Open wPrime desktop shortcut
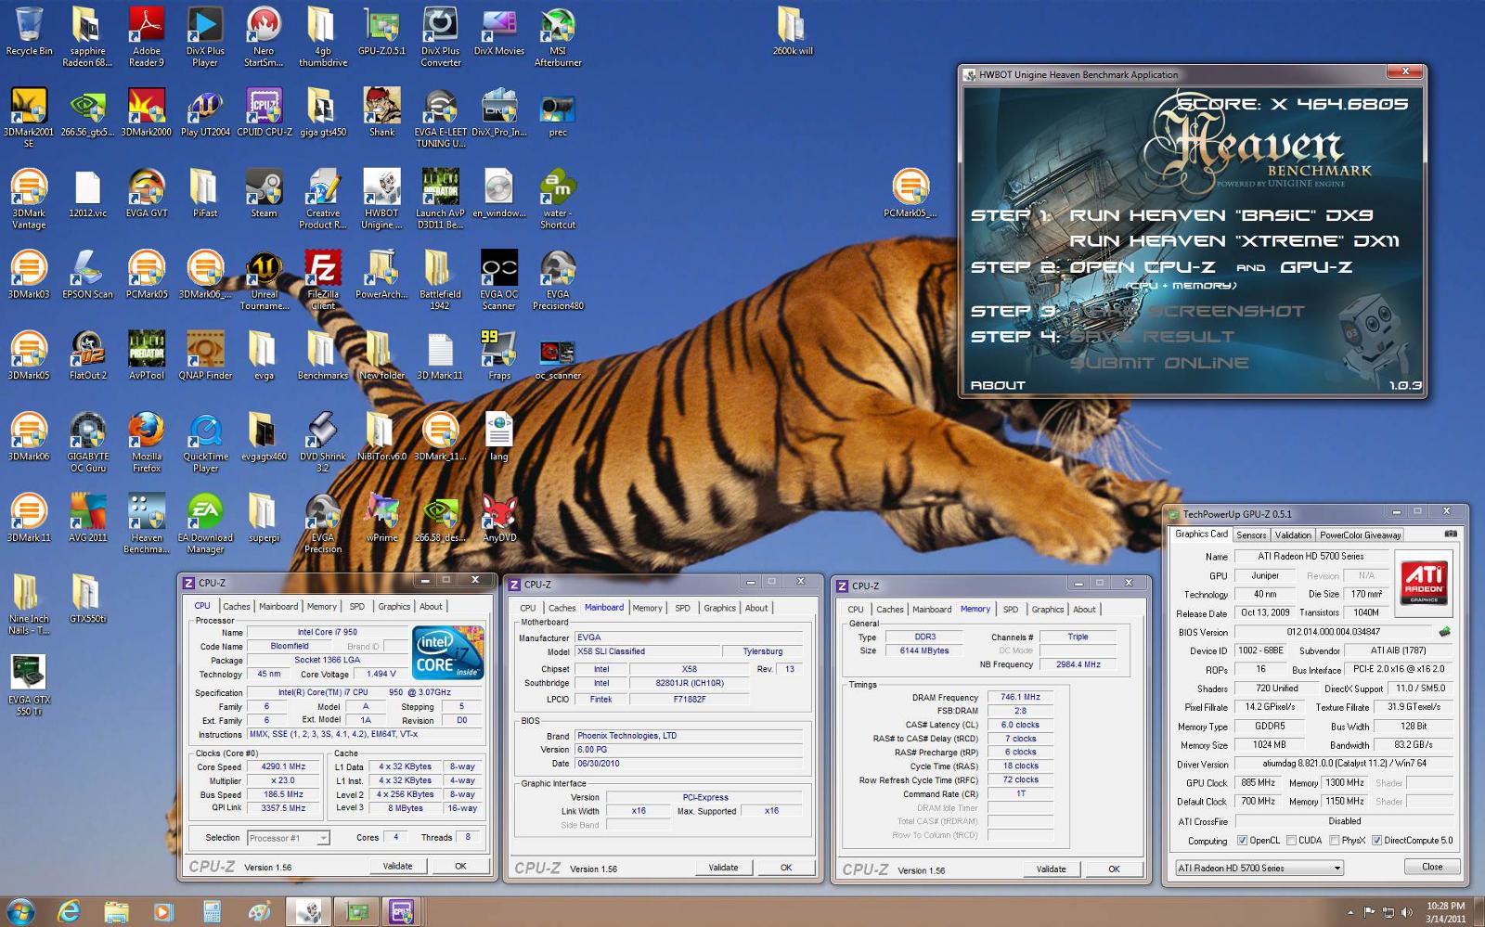The image size is (1485, 927). (381, 518)
